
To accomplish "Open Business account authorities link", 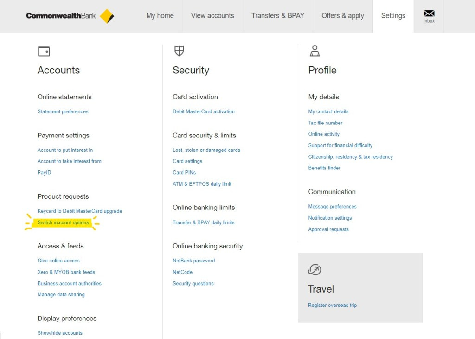I will click(x=70, y=284).
